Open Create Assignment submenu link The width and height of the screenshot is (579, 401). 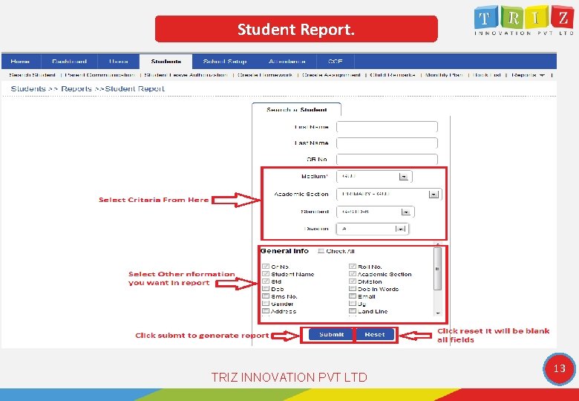pyautogui.click(x=331, y=75)
